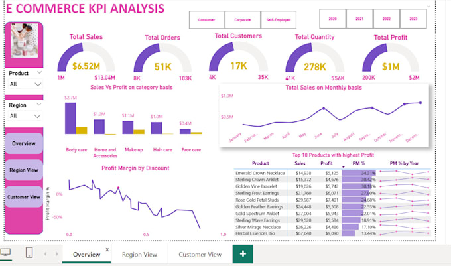Select the Silver Mirage Necklace row
This screenshot has width=451, height=266.
[x=332, y=227]
